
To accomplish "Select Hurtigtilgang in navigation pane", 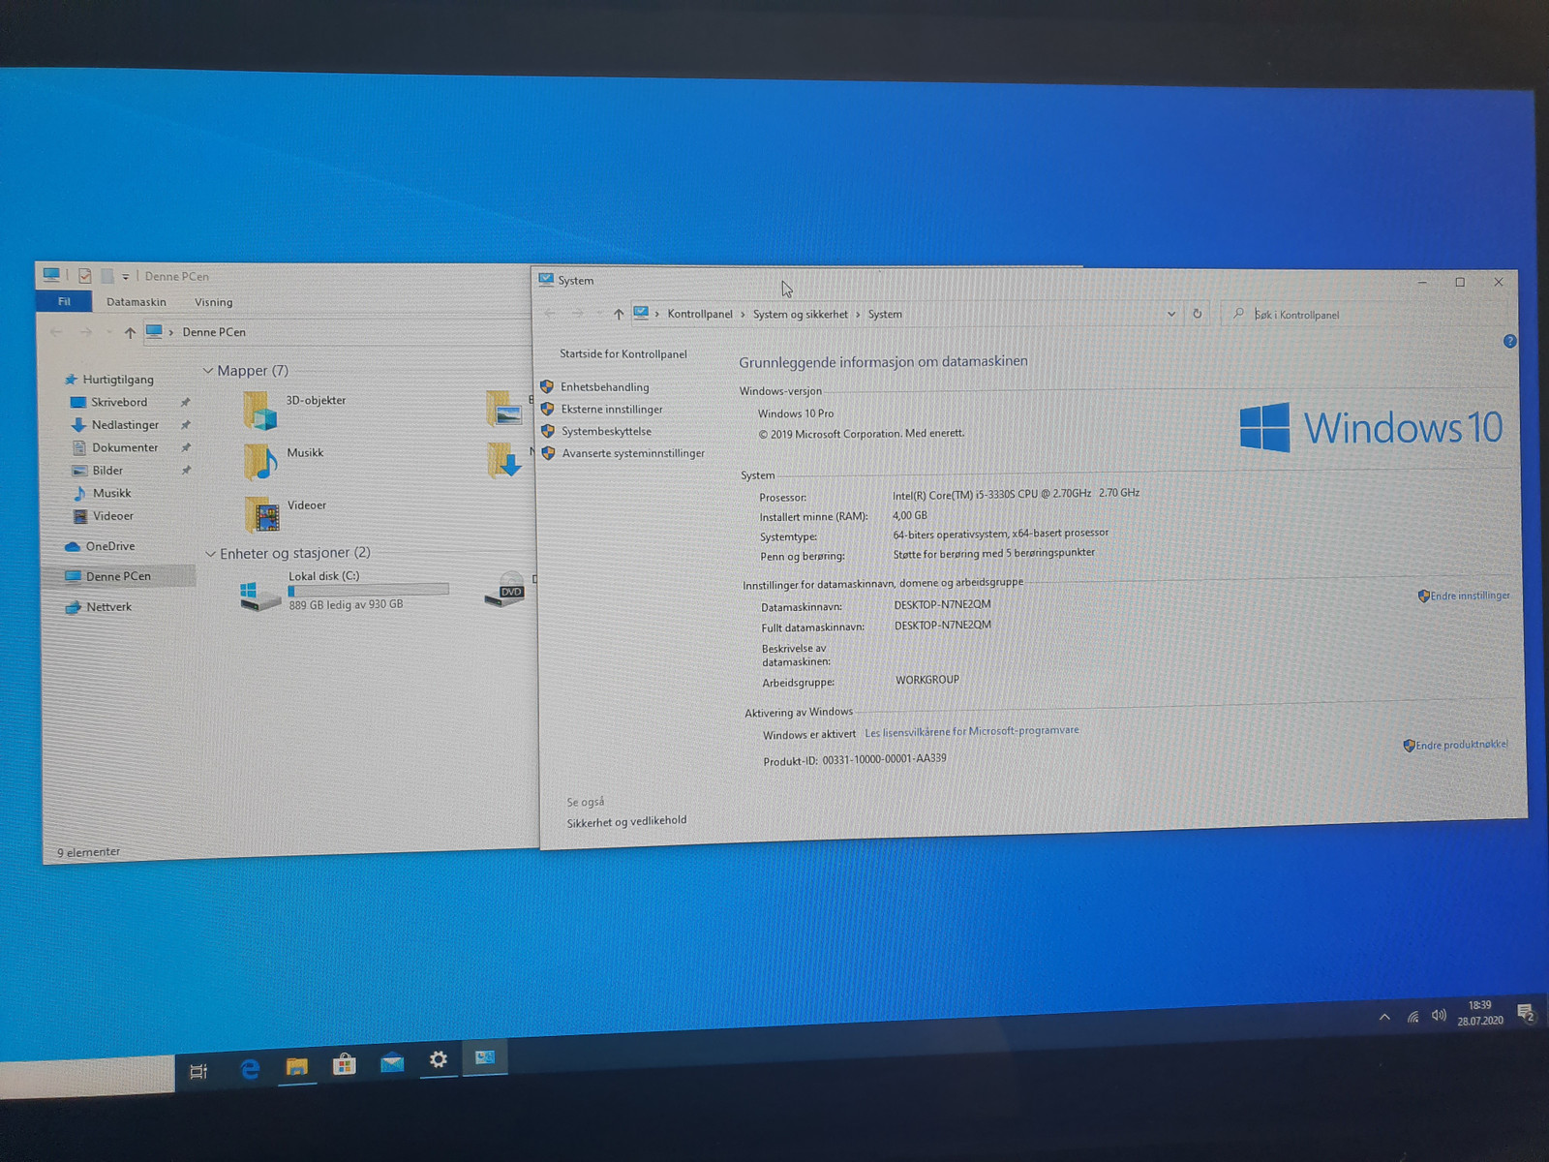I will (117, 380).
